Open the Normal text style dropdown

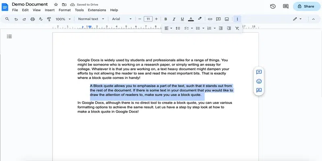point(91,19)
